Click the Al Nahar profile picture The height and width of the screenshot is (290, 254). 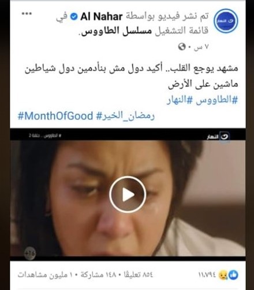pyautogui.click(x=226, y=21)
